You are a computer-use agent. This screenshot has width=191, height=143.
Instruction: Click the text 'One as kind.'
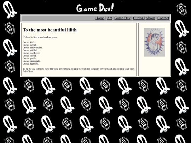(29, 42)
